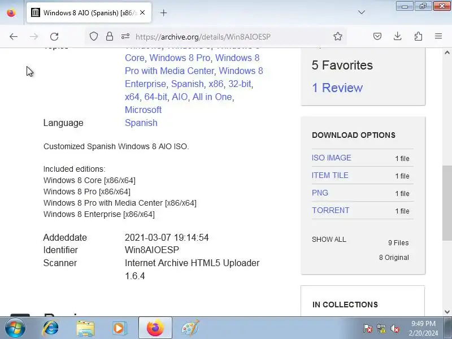Open the tracking protection shield
Image resolution: width=452 pixels, height=339 pixels.
point(94,36)
